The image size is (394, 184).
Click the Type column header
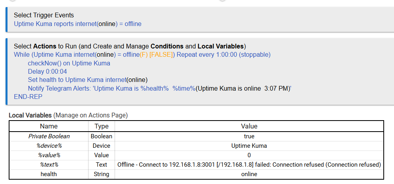pyautogui.click(x=102, y=126)
